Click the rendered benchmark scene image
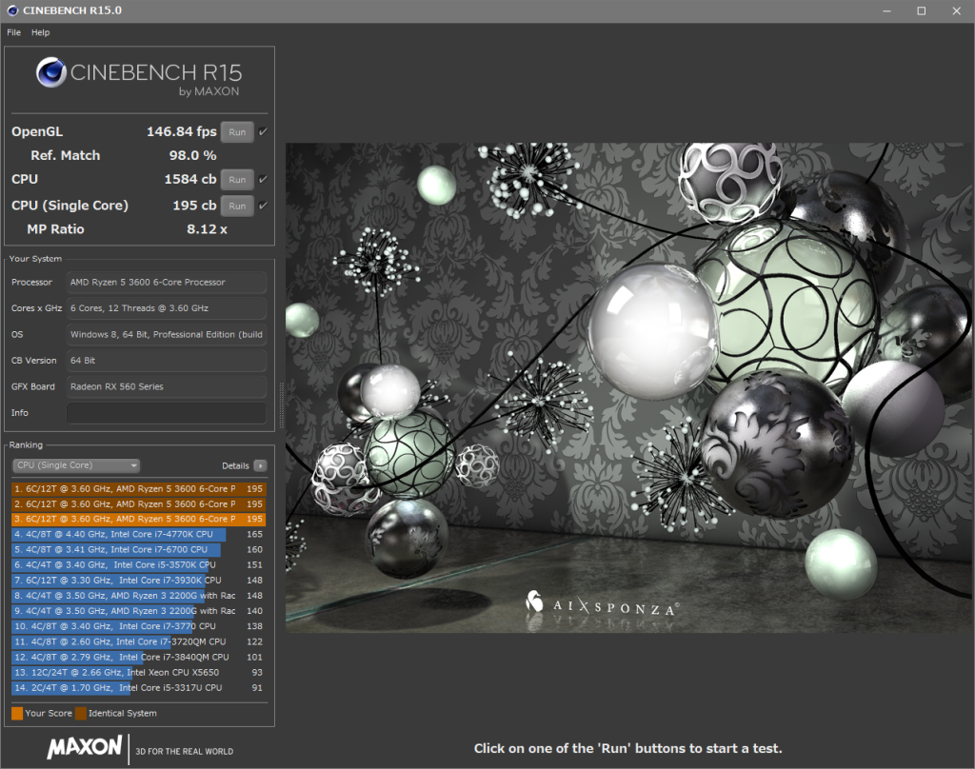The height and width of the screenshot is (769, 975). [629, 388]
